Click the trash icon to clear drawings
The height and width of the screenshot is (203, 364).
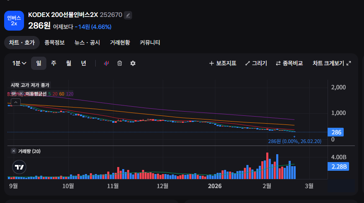[120, 63]
